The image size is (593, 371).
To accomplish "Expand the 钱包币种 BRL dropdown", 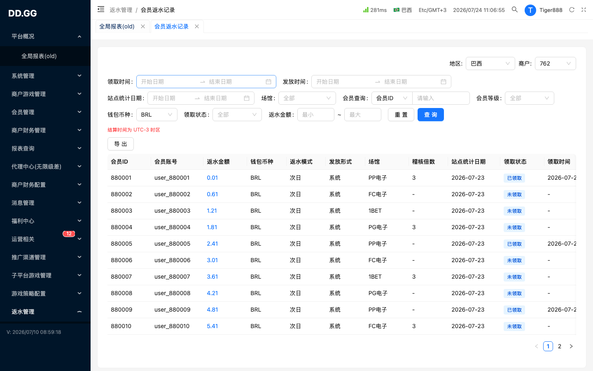I will 157,115.
